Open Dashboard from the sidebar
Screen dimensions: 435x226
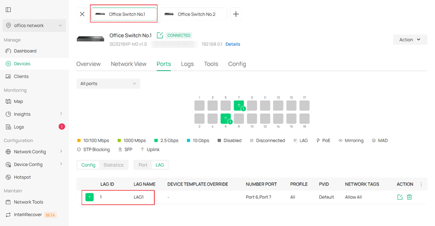click(x=25, y=51)
